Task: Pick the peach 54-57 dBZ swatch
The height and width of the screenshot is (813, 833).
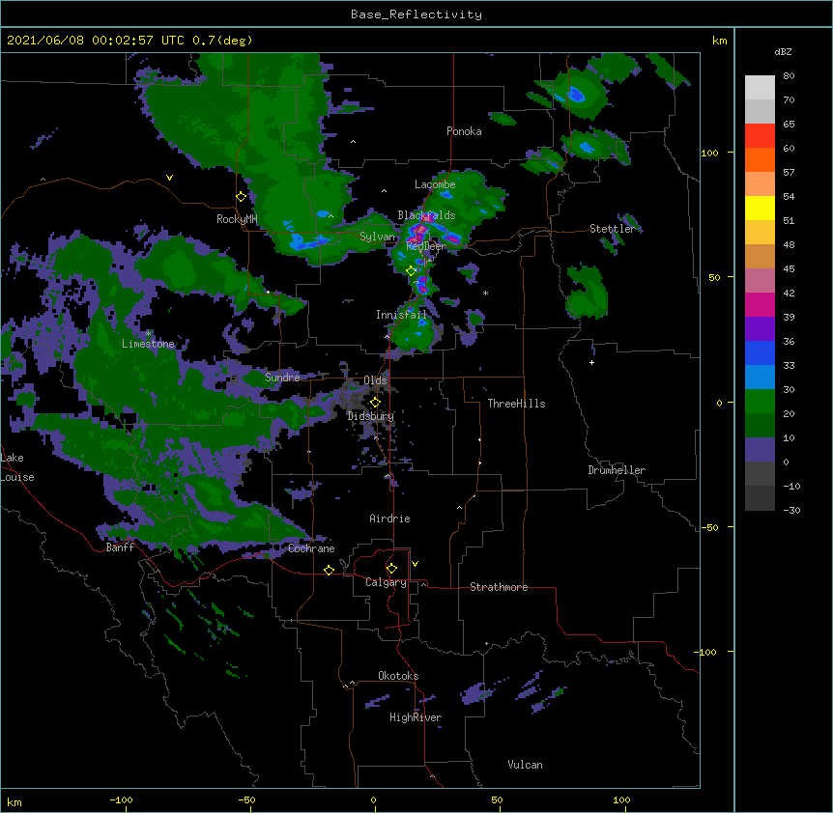Action: pos(760,184)
